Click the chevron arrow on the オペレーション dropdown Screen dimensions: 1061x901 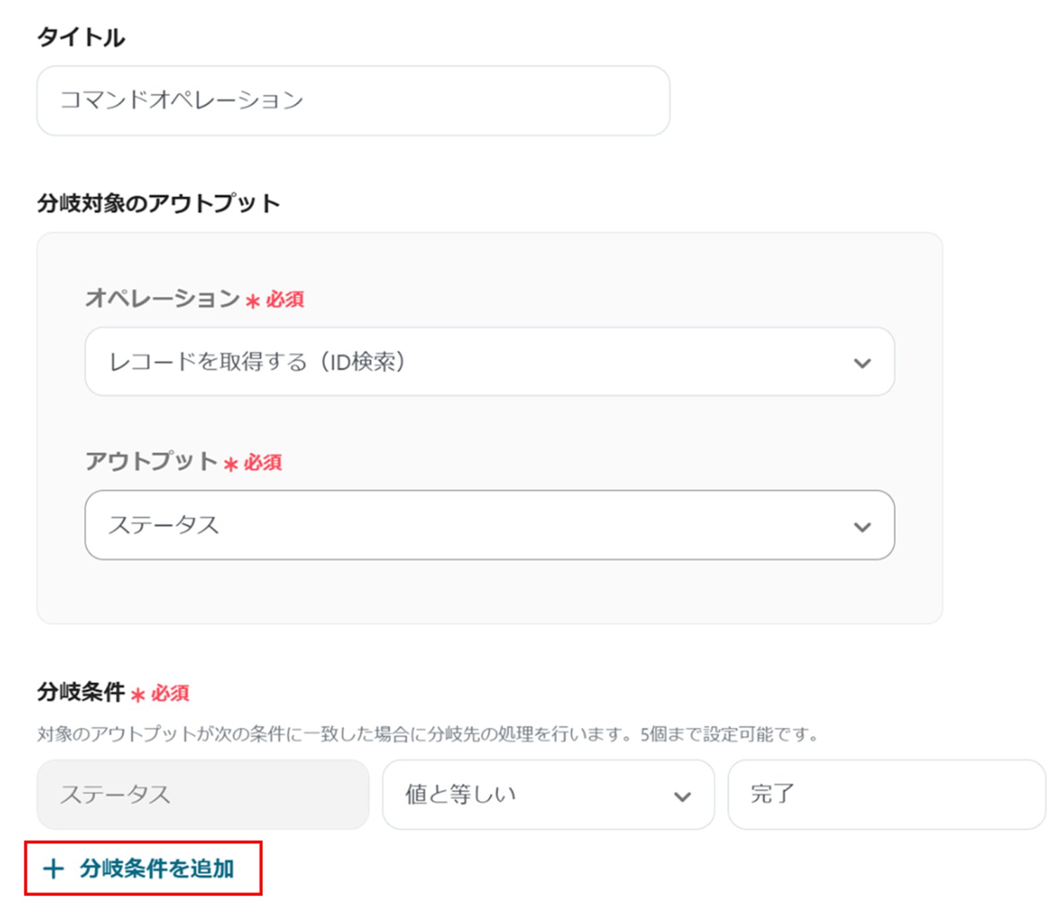click(861, 363)
